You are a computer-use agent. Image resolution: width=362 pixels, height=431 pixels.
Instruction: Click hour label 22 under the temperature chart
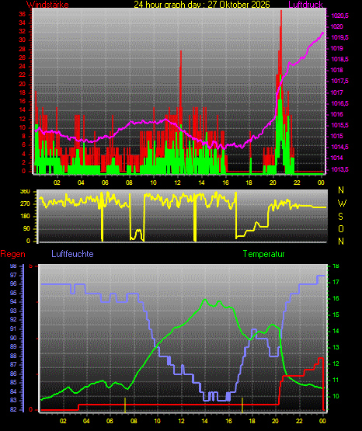[299, 421]
